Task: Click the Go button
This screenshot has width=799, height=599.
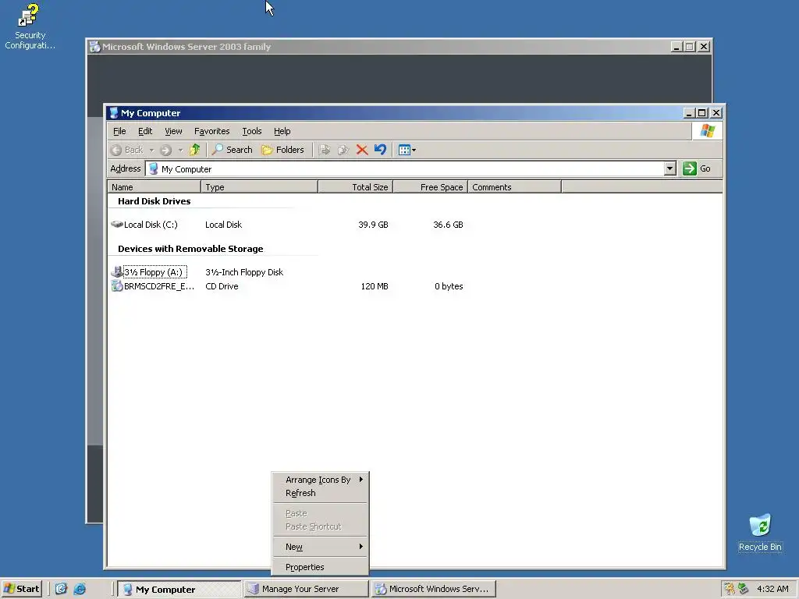Action: click(697, 168)
